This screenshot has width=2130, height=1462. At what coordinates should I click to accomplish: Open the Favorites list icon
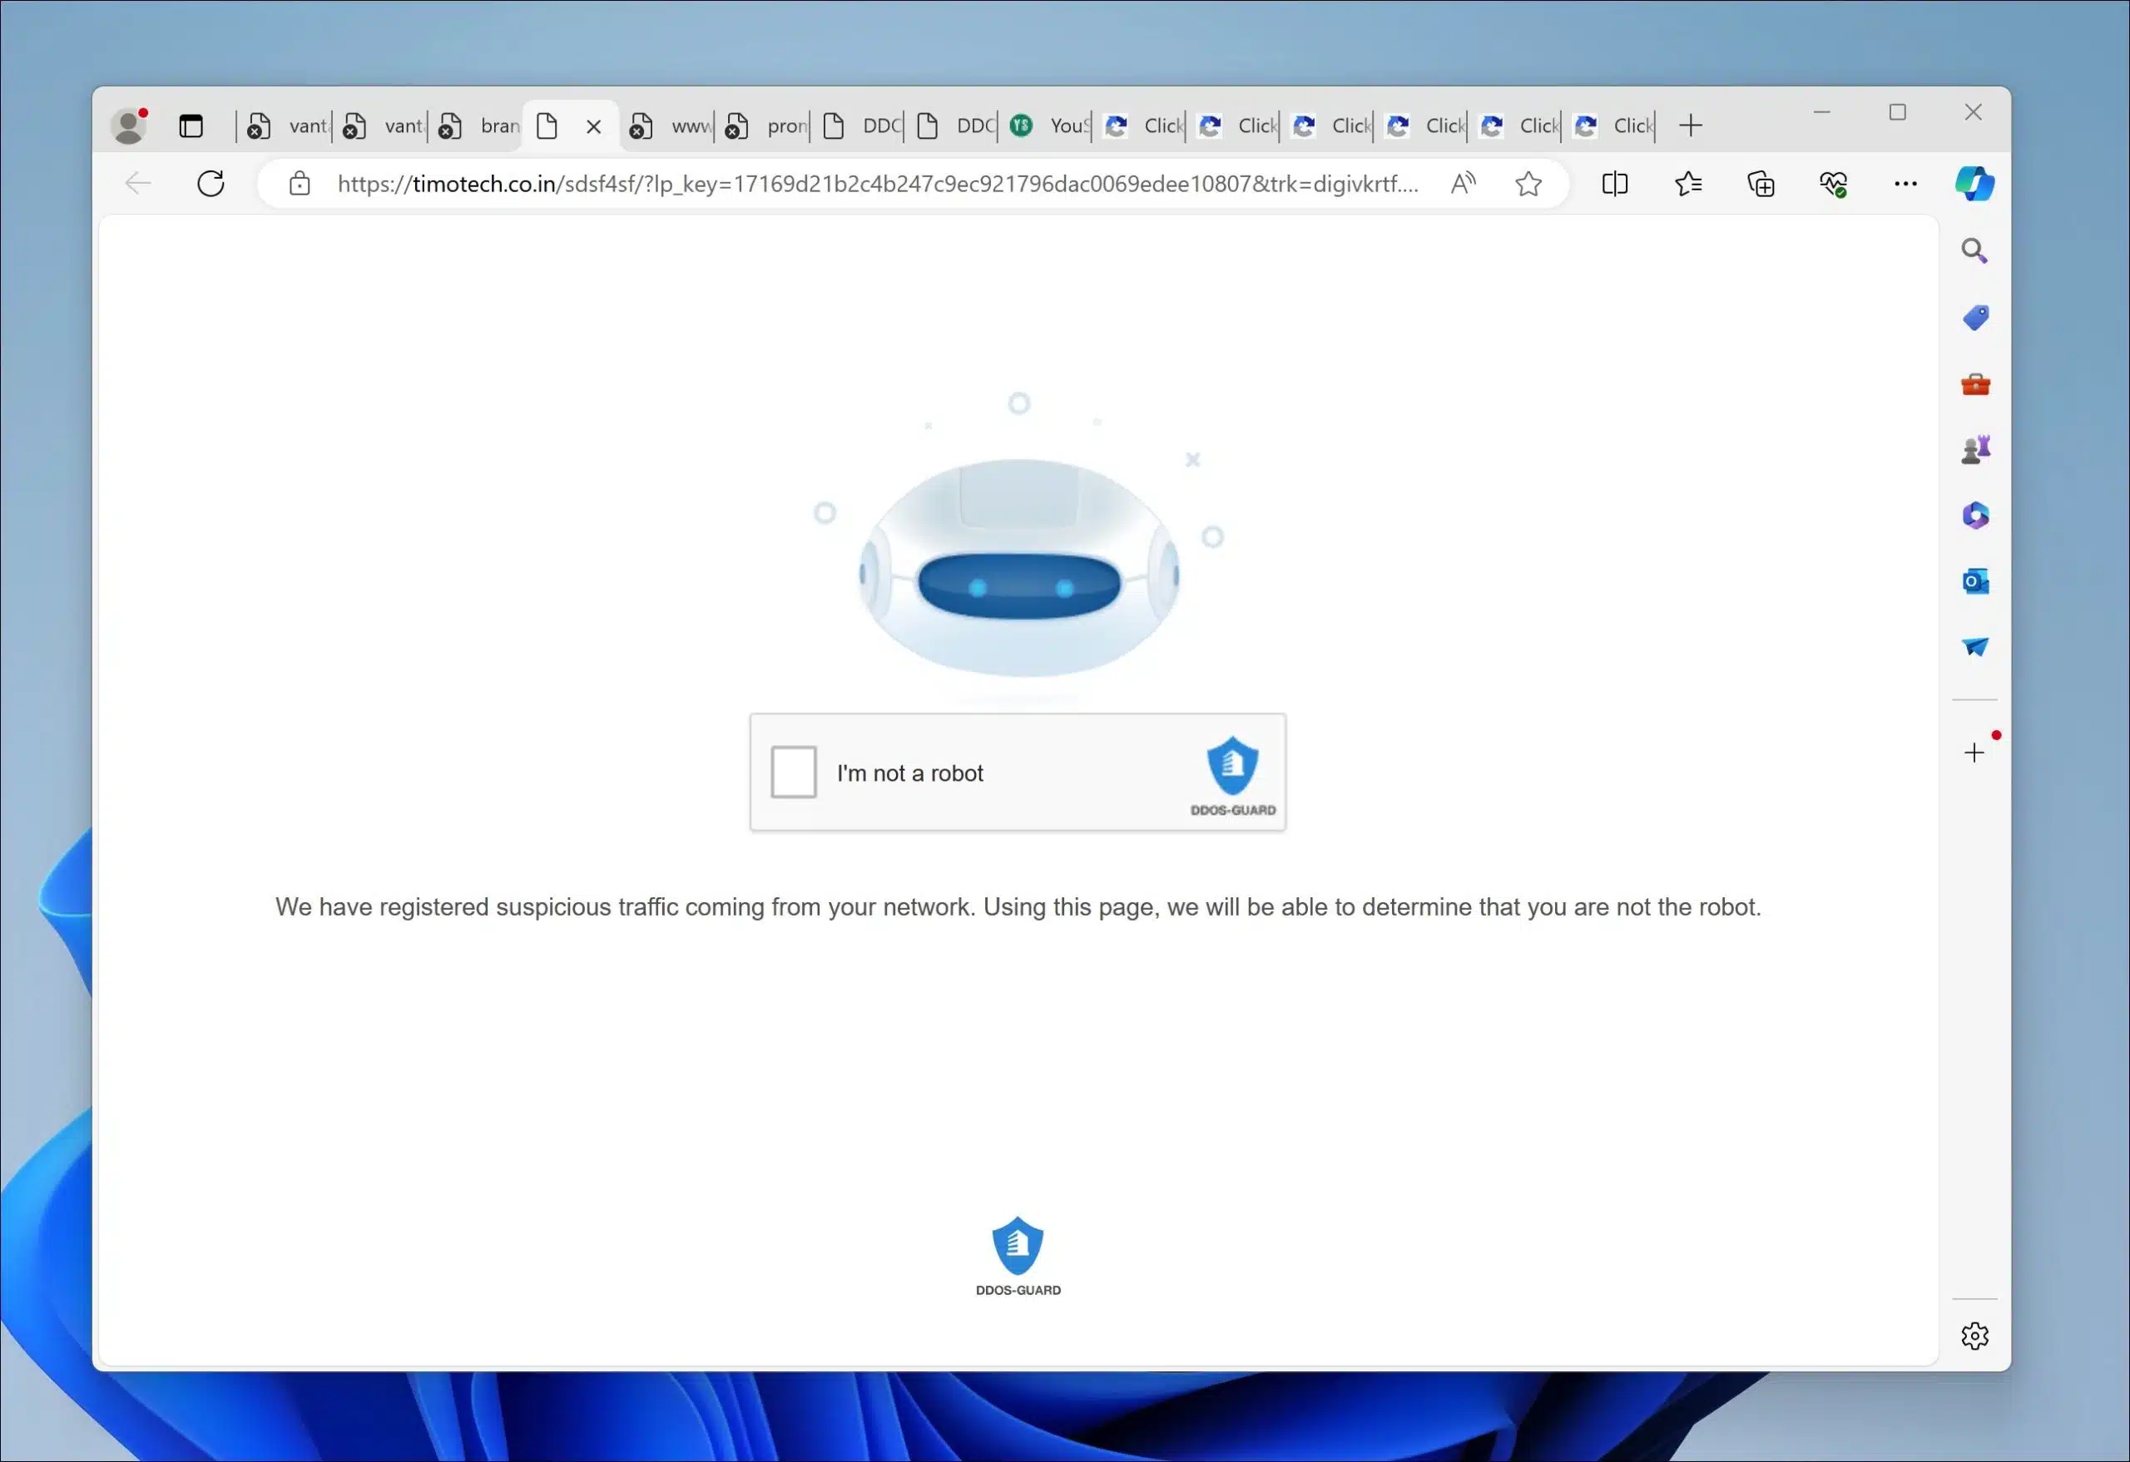click(x=1687, y=183)
